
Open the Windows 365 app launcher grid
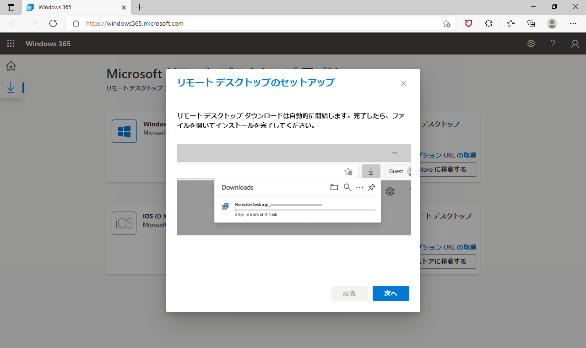coord(11,43)
